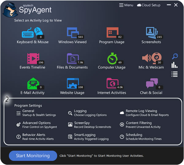
Task: Click the Logging magnifier icon
Action: coord(70,113)
